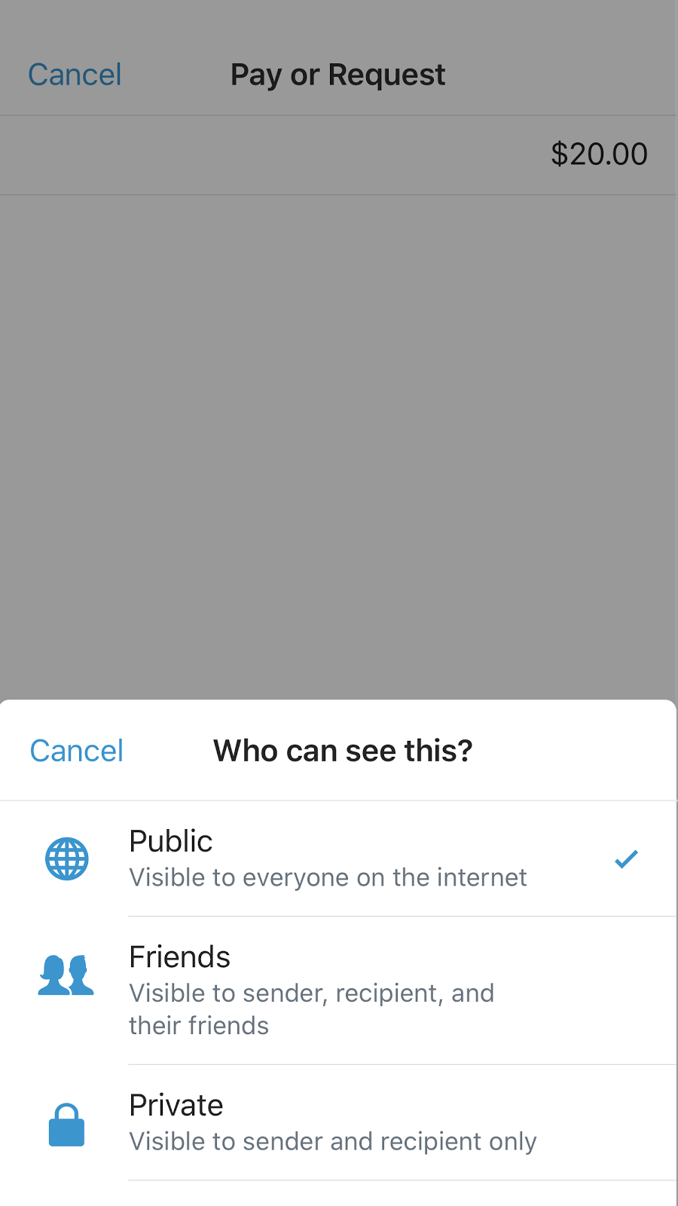The width and height of the screenshot is (678, 1206).
Task: Tap the 'Pay or Request' header title
Action: 337,75
